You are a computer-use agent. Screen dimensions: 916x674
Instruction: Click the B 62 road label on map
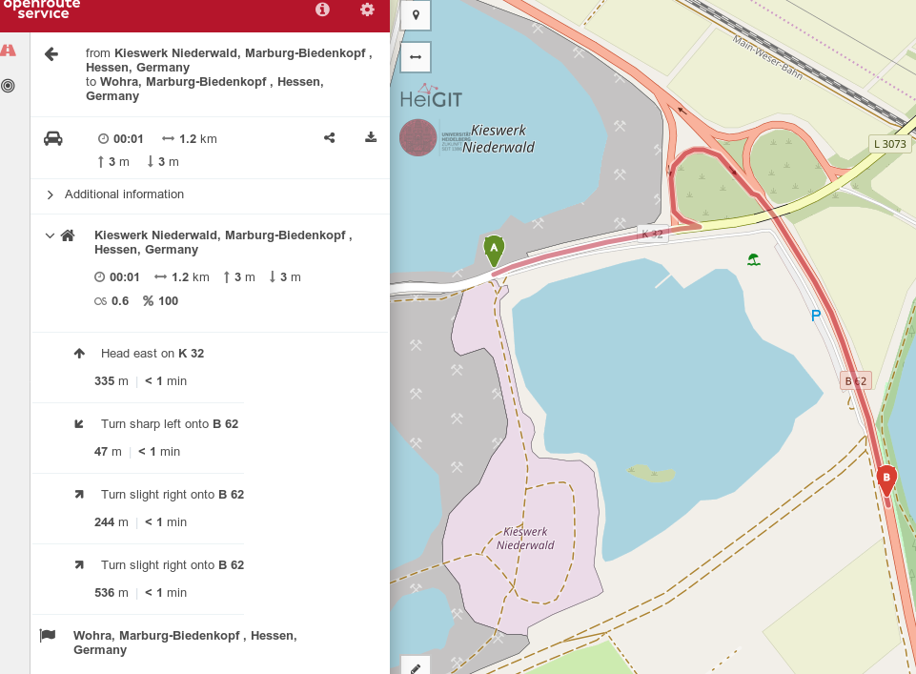point(856,380)
